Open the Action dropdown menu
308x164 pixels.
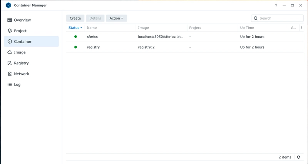click(x=116, y=18)
